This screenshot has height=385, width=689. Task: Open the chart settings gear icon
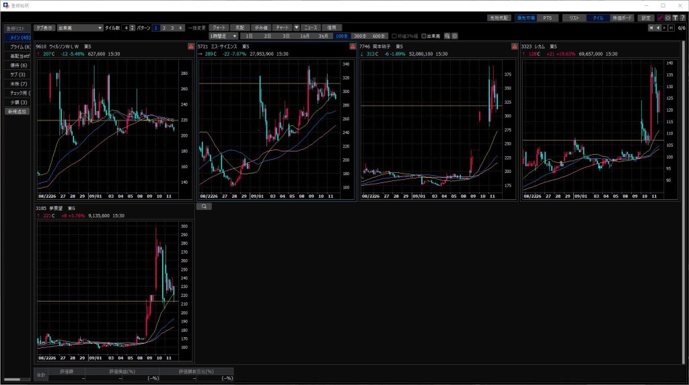point(455,36)
